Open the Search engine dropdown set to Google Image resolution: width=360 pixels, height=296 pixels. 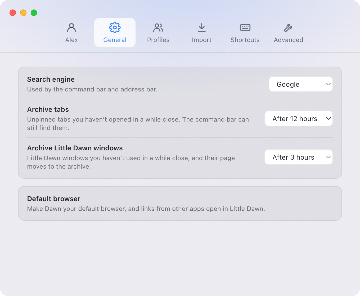(x=301, y=84)
